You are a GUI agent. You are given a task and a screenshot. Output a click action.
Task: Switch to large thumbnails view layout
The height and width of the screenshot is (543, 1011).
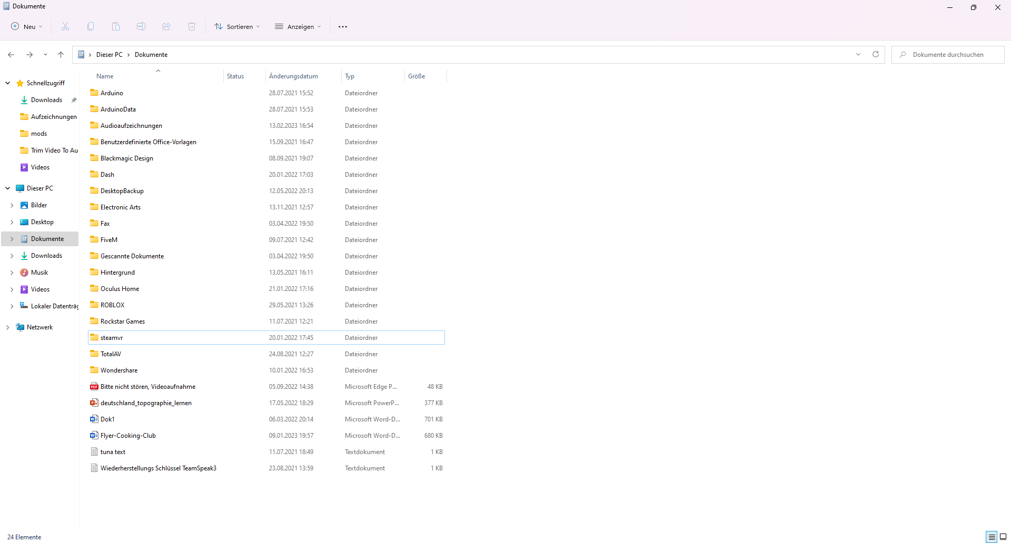(x=1003, y=537)
